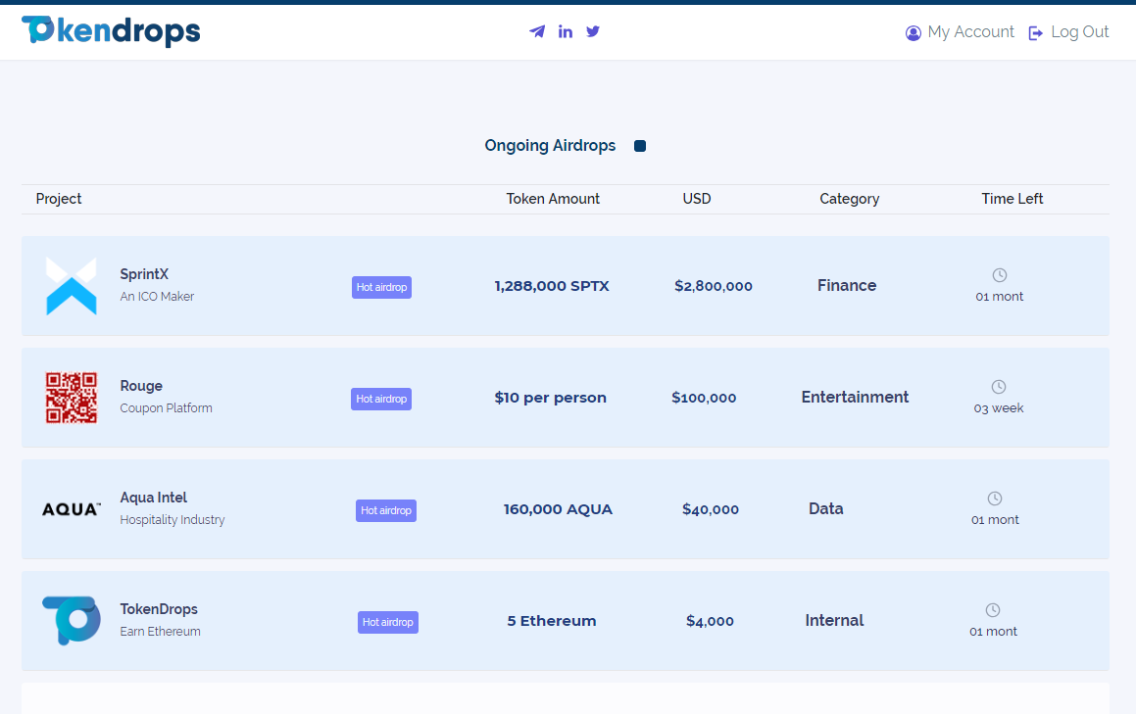This screenshot has height=714, width=1136.
Task: Click the $2,800,000 USD value
Action: pos(714,286)
